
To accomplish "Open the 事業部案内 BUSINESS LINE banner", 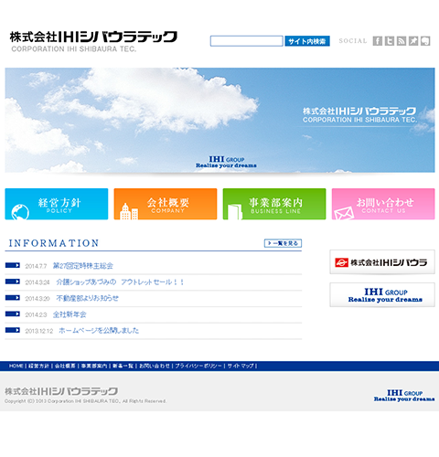I will click(x=274, y=204).
